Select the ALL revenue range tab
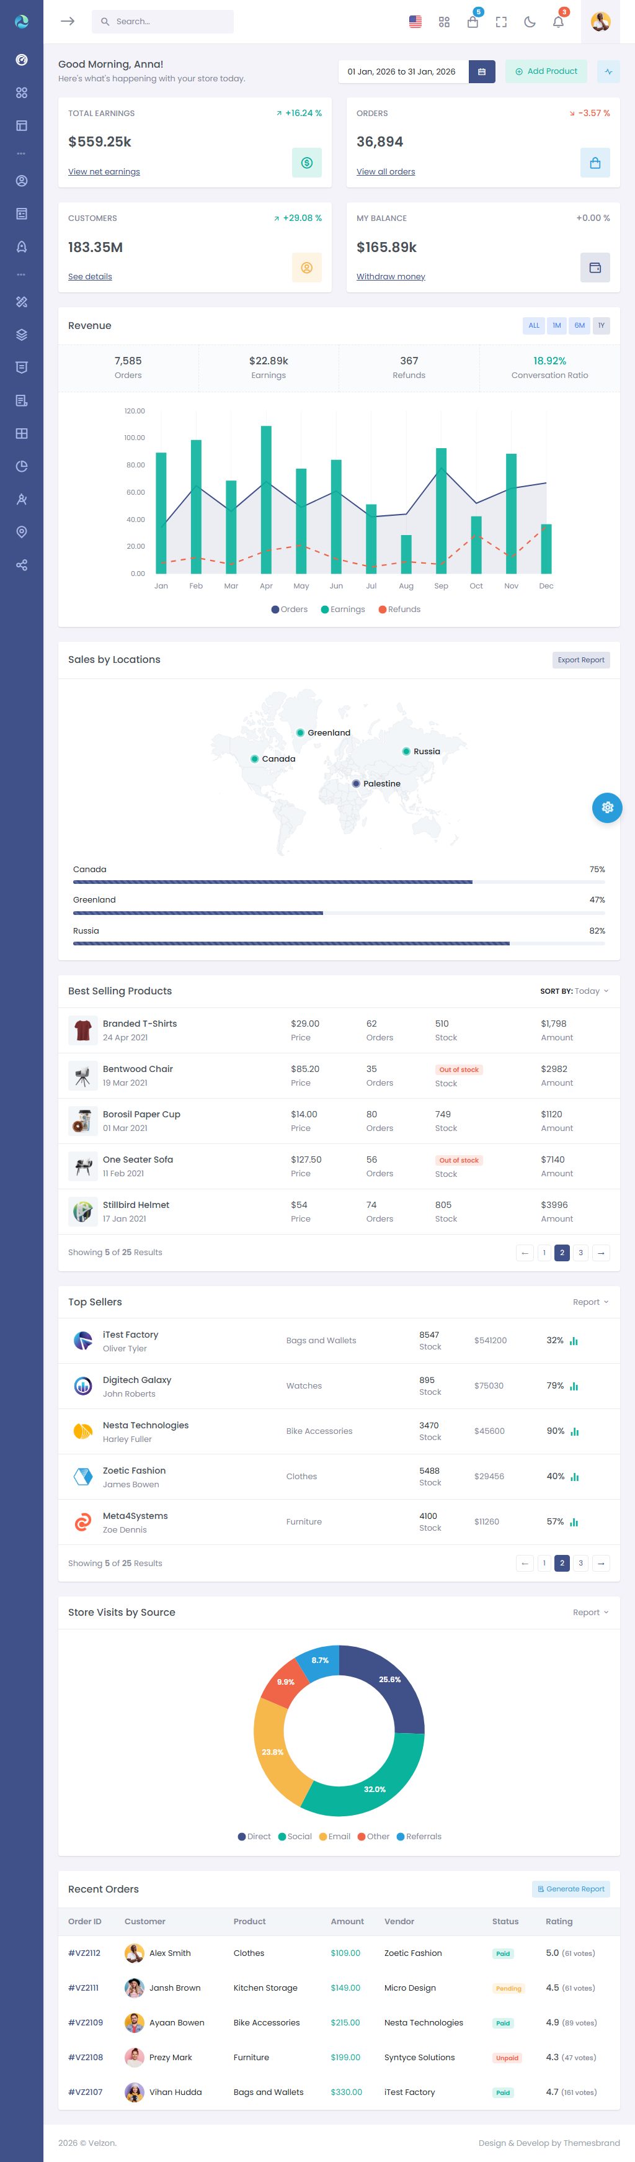635x2162 pixels. 533,326
